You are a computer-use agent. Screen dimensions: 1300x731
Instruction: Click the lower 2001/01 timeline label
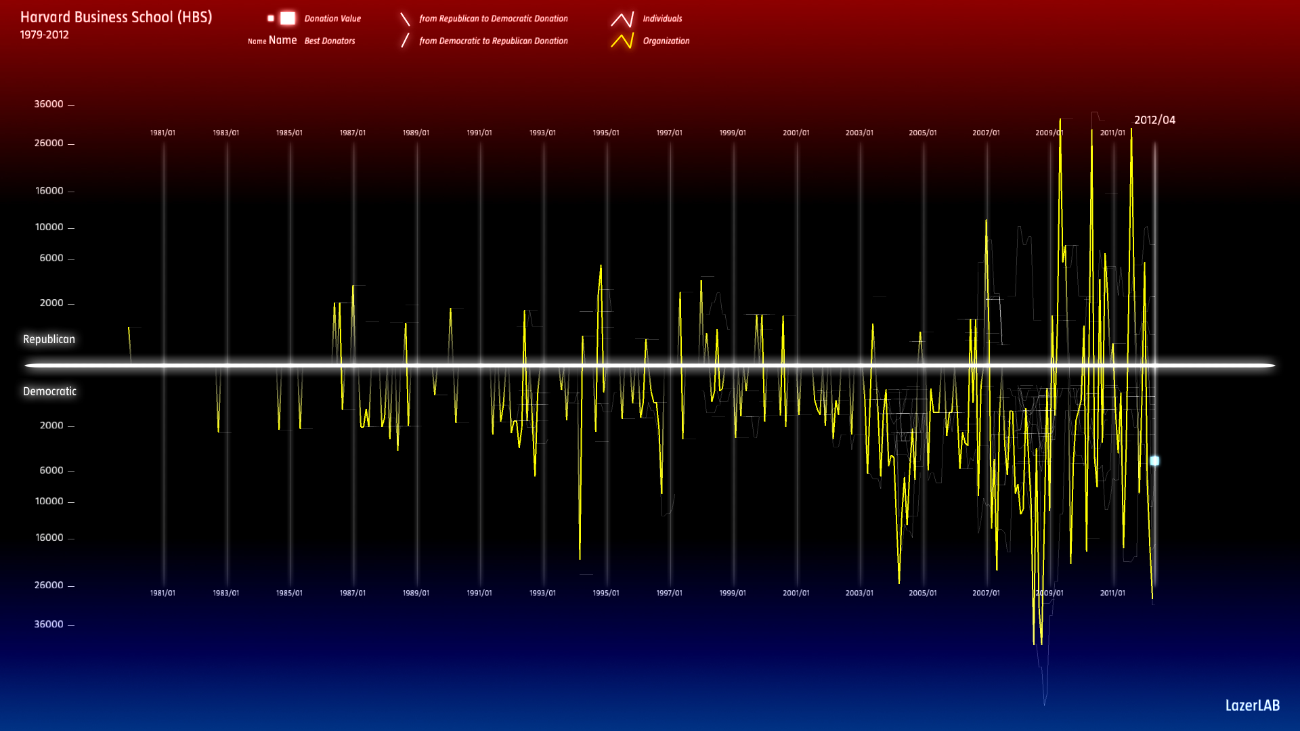point(796,594)
